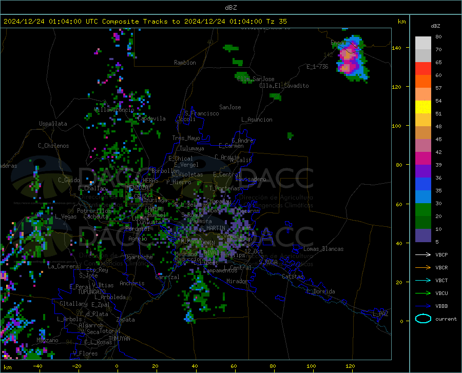Viewport: 462px width, 373px height.
Task: Click the Uspallata label on map
Action: point(53,124)
